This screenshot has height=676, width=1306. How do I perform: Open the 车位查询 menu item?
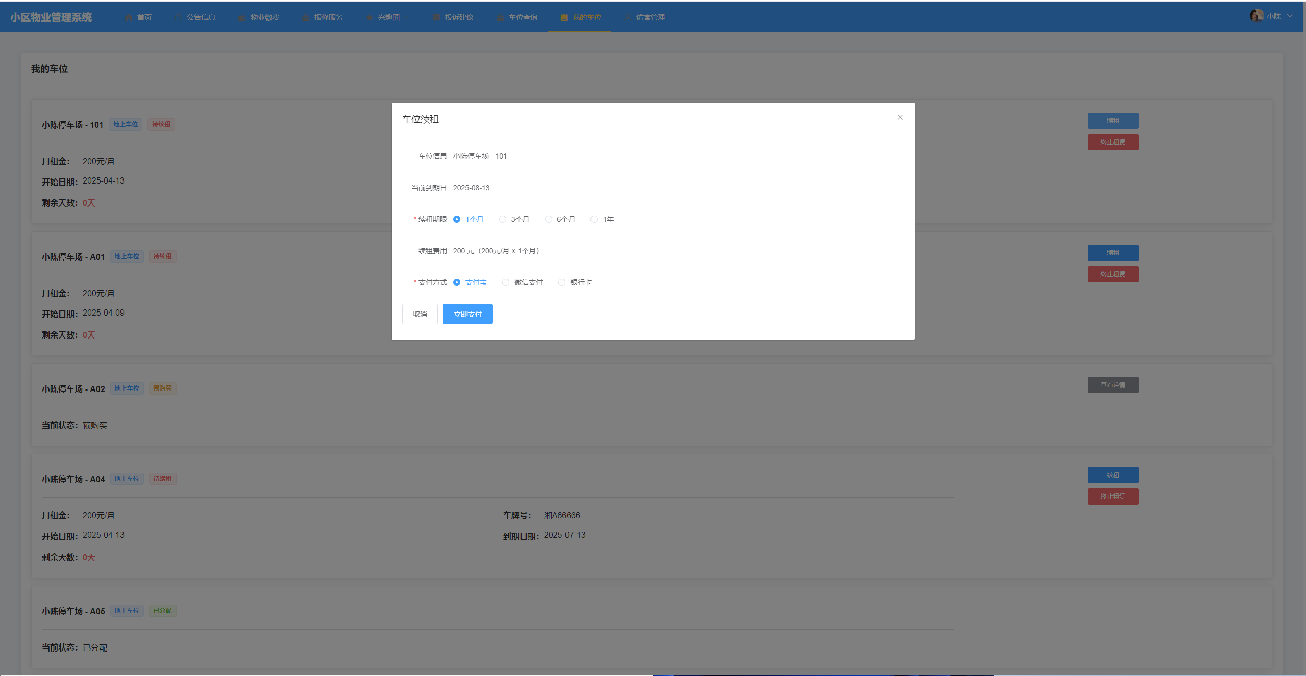point(522,17)
